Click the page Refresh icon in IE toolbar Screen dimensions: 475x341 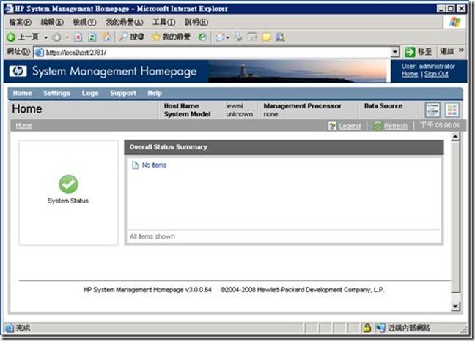[92, 37]
